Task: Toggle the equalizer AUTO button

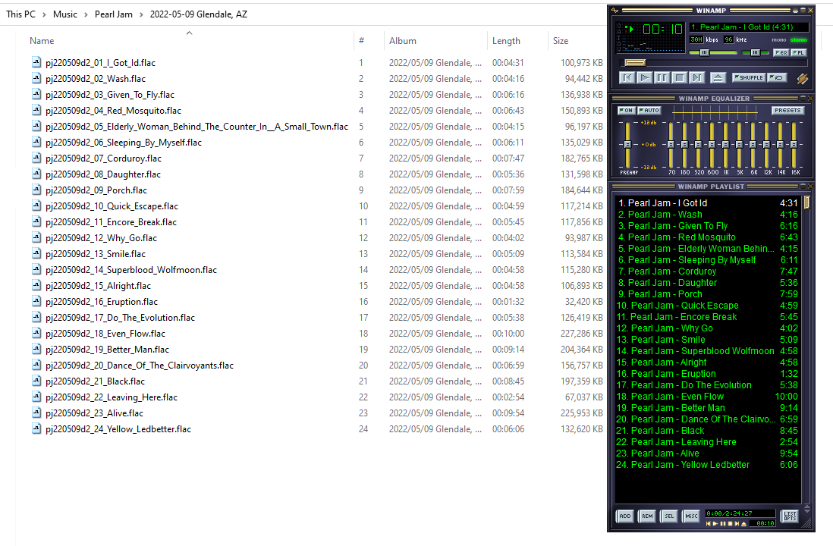Action: pos(649,111)
